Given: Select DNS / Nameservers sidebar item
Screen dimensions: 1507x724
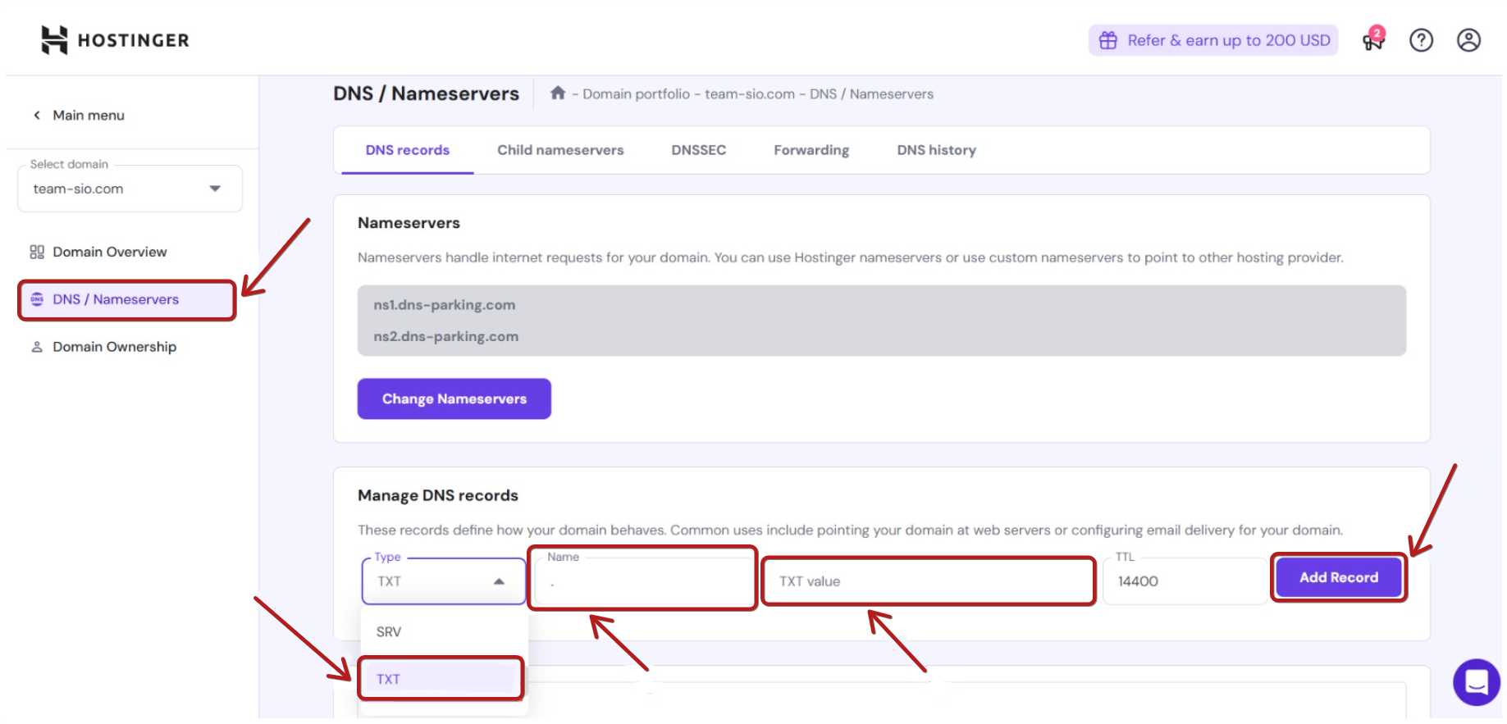Looking at the screenshot, I should [x=127, y=299].
